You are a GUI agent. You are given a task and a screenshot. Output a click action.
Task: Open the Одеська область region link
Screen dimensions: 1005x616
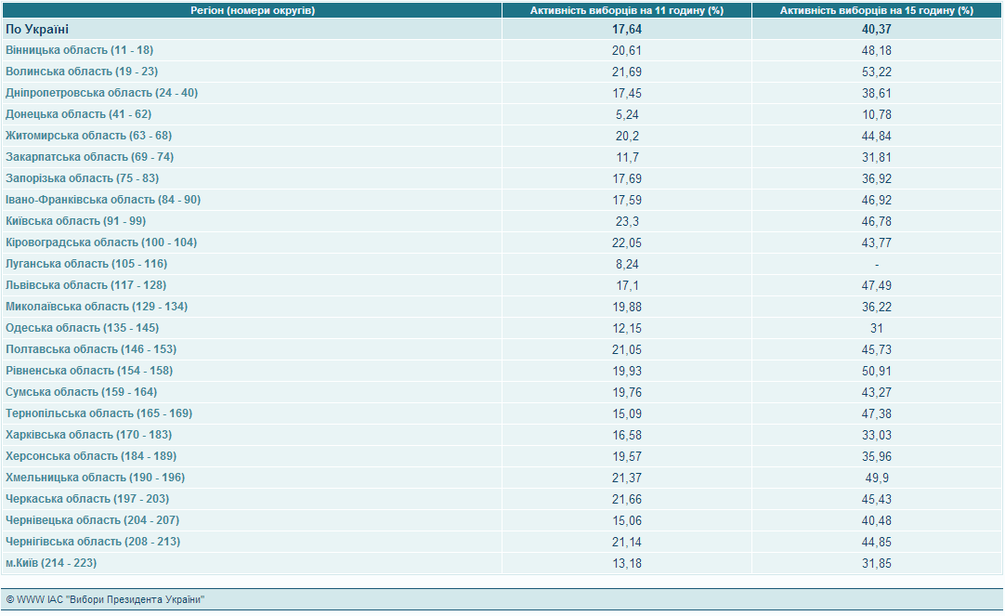[82, 328]
